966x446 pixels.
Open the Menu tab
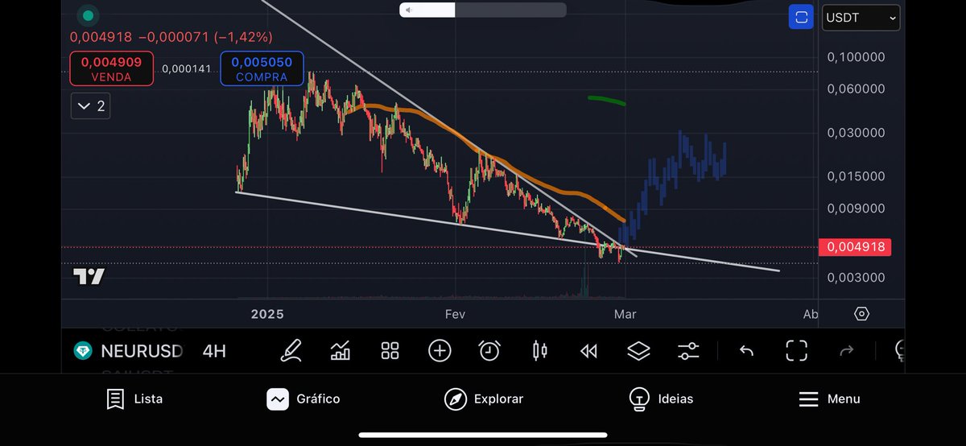829,399
